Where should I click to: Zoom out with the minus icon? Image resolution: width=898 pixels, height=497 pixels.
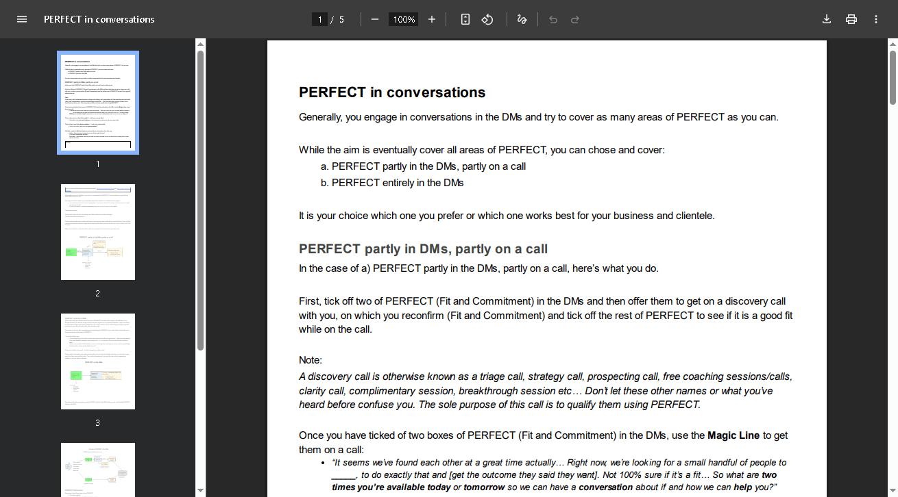coord(375,19)
